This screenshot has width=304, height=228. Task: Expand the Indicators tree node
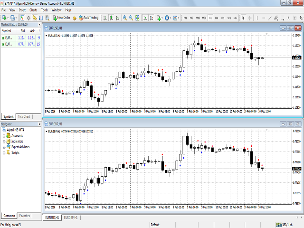[4, 142]
